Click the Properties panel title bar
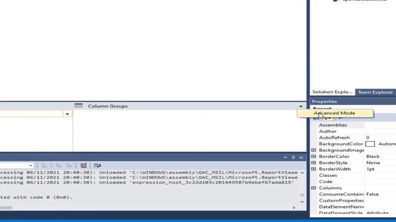Image resolution: width=396 pixels, height=222 pixels. [x=353, y=101]
